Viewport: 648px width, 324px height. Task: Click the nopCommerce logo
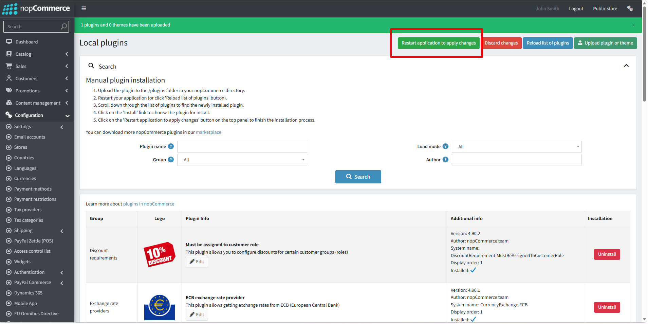[x=36, y=8]
